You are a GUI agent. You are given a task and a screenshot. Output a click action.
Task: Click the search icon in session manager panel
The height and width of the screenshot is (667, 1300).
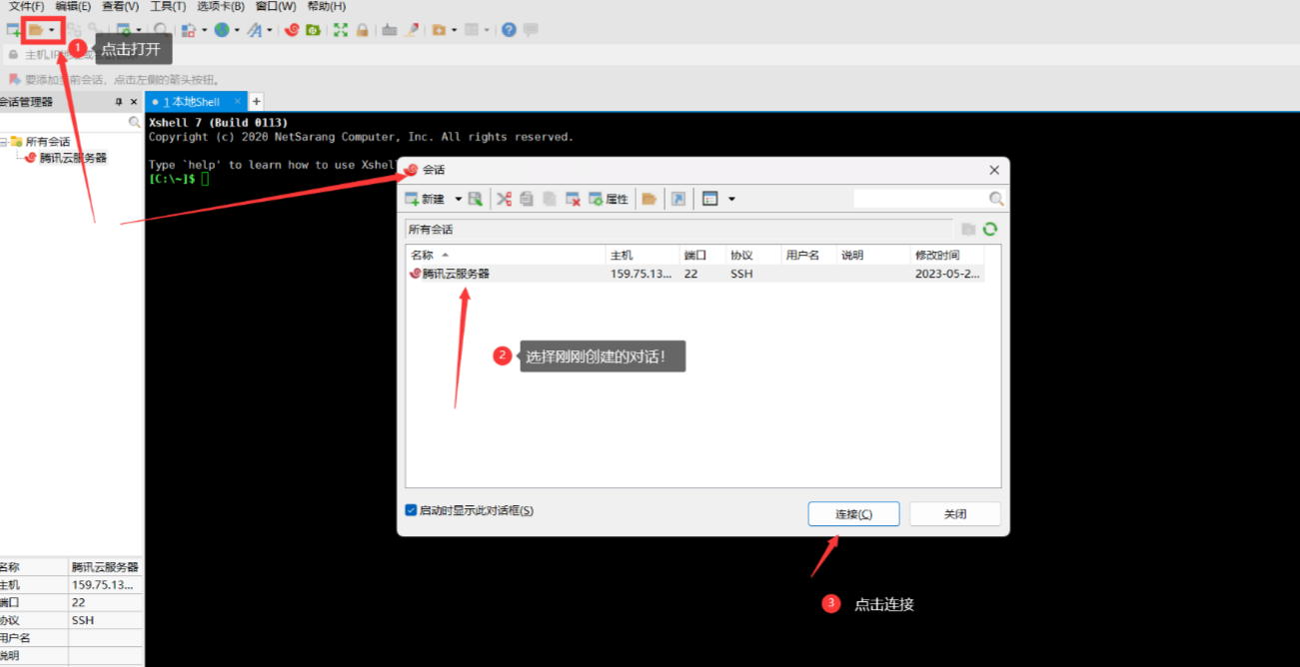click(x=135, y=122)
